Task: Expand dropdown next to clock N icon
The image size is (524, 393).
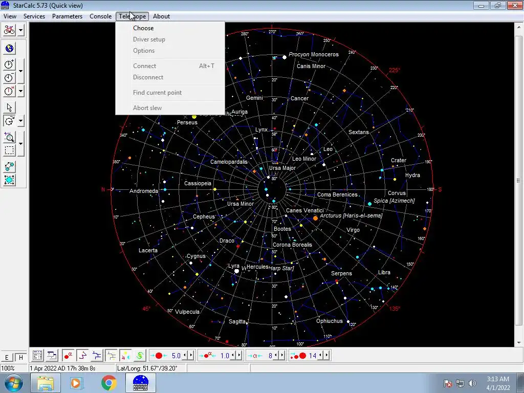Action: click(20, 91)
